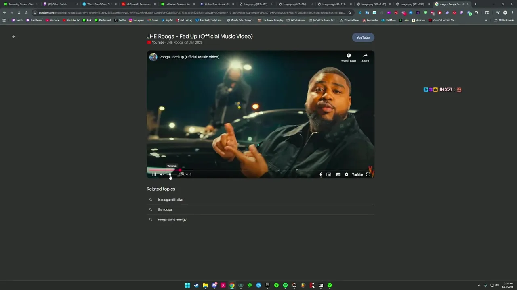Image resolution: width=517 pixels, height=290 pixels.
Task: Share the Fed Up video
Action: click(x=365, y=57)
